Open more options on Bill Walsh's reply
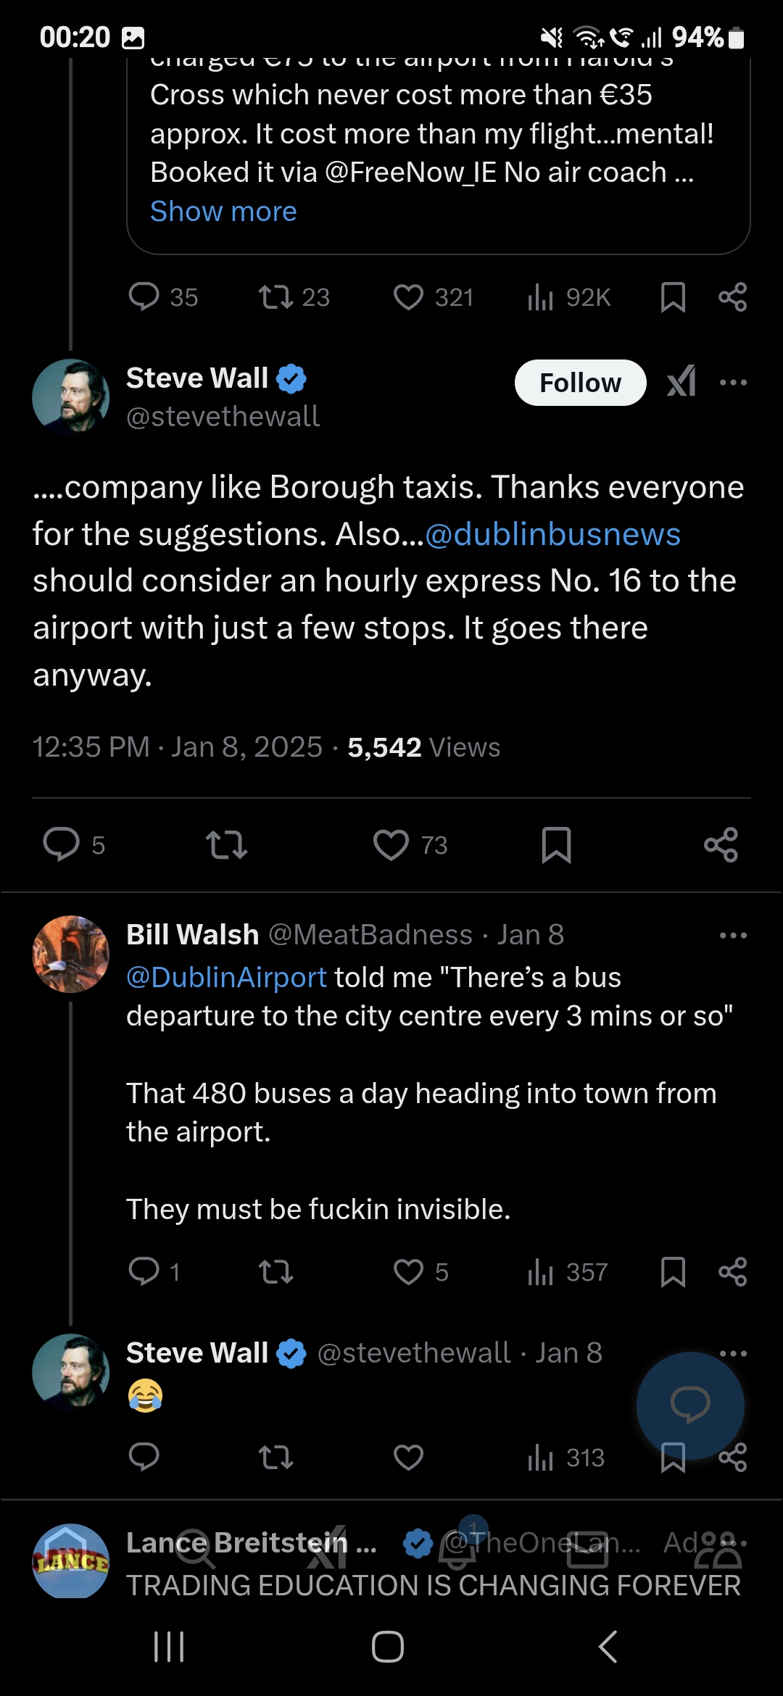Screen dimensions: 783x1696 733,935
